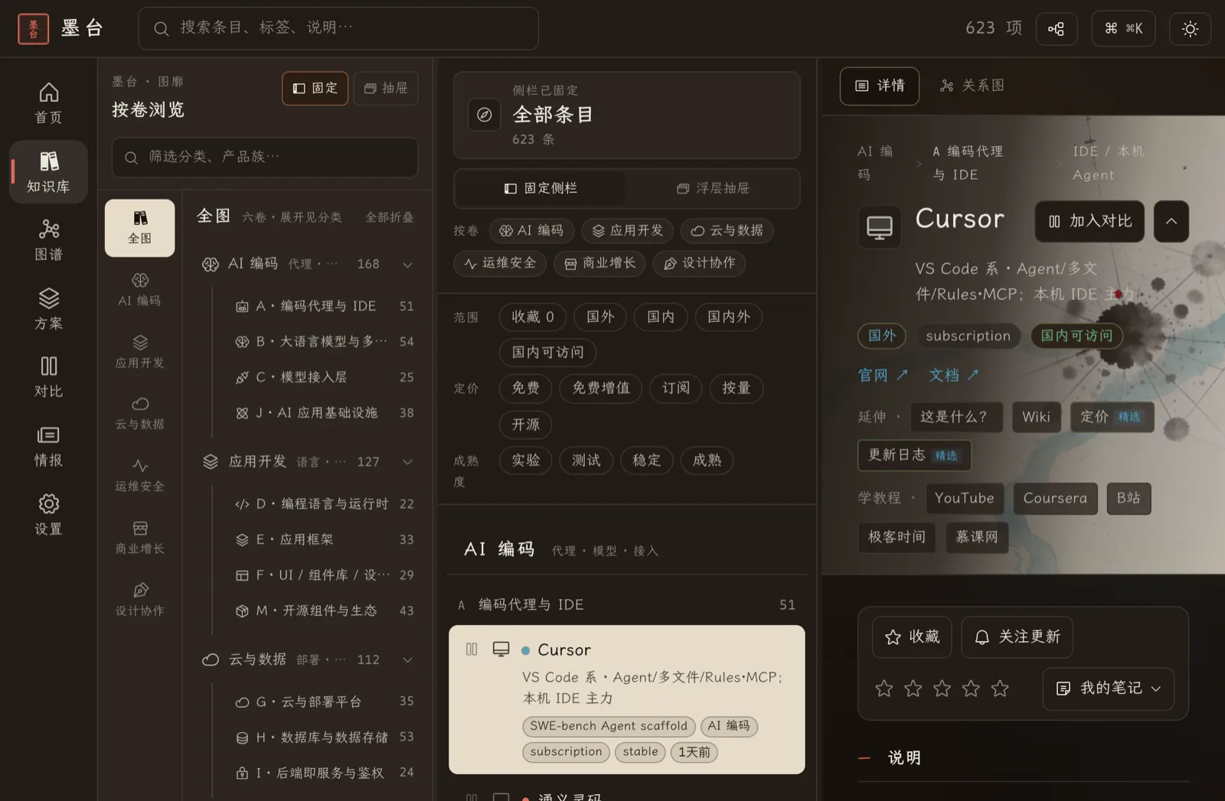Collapse the Cursor detail header chevron
This screenshot has width=1225, height=801.
[x=1171, y=221]
